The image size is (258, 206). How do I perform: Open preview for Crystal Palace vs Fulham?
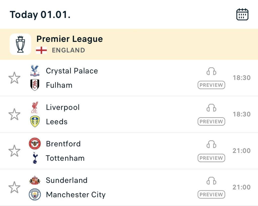(x=211, y=85)
